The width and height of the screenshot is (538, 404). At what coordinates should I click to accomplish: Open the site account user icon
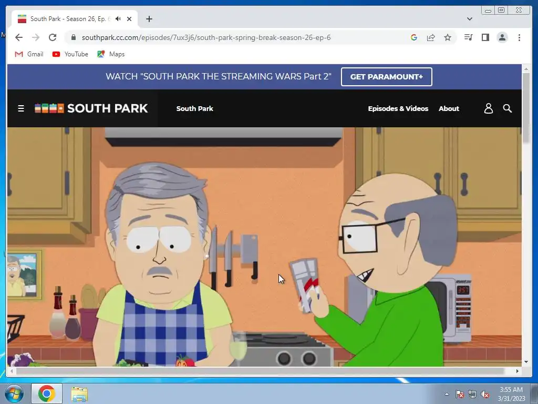click(488, 108)
